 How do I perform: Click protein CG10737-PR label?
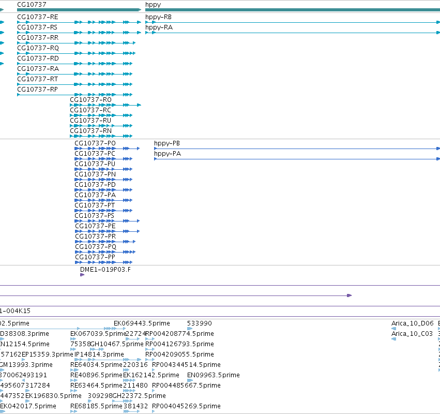96,236
